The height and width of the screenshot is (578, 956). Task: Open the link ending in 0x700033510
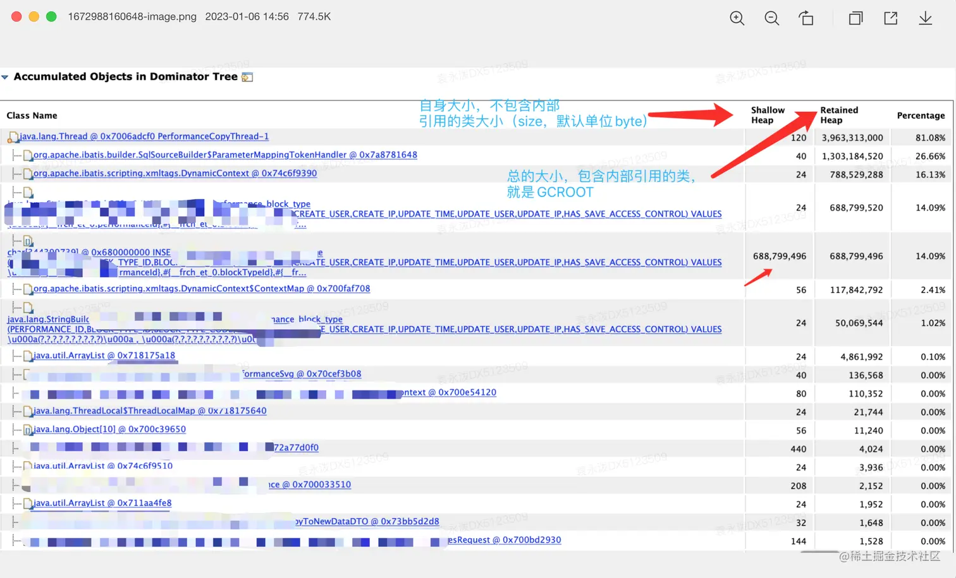click(310, 485)
